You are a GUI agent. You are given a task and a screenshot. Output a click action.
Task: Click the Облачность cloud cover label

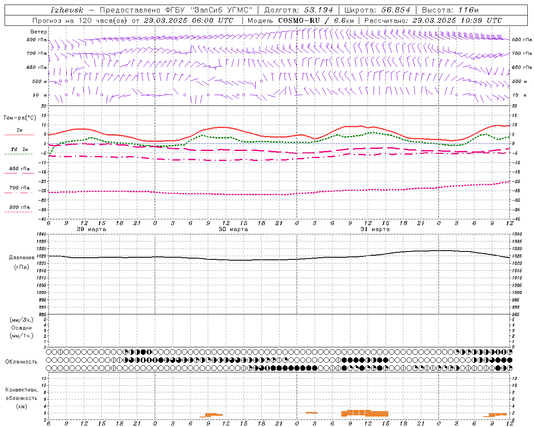tap(21, 362)
